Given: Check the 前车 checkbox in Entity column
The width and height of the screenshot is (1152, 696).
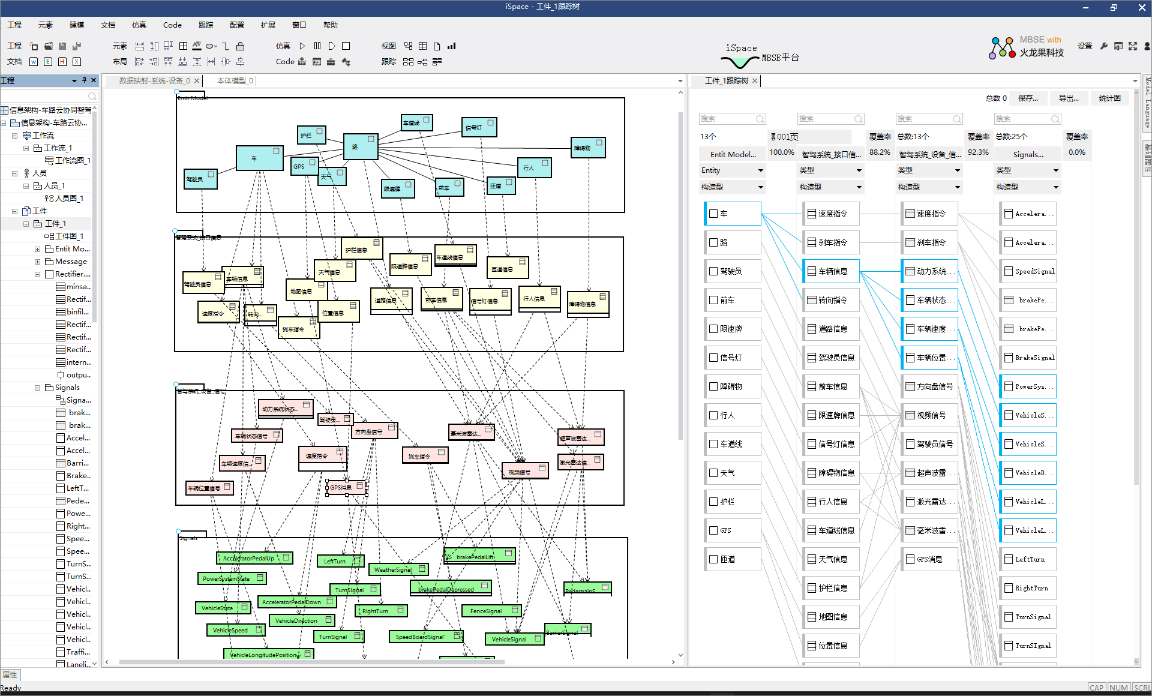Looking at the screenshot, I should [713, 300].
